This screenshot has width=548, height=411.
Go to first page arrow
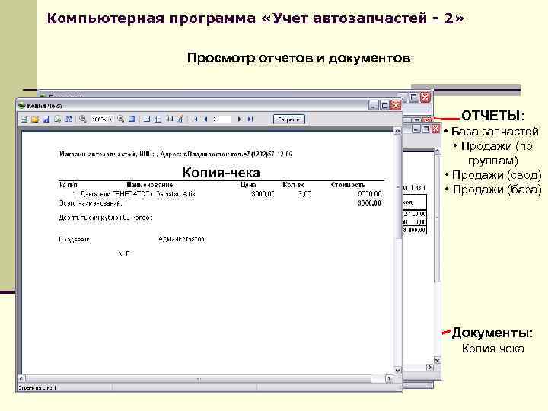pyautogui.click(x=195, y=119)
